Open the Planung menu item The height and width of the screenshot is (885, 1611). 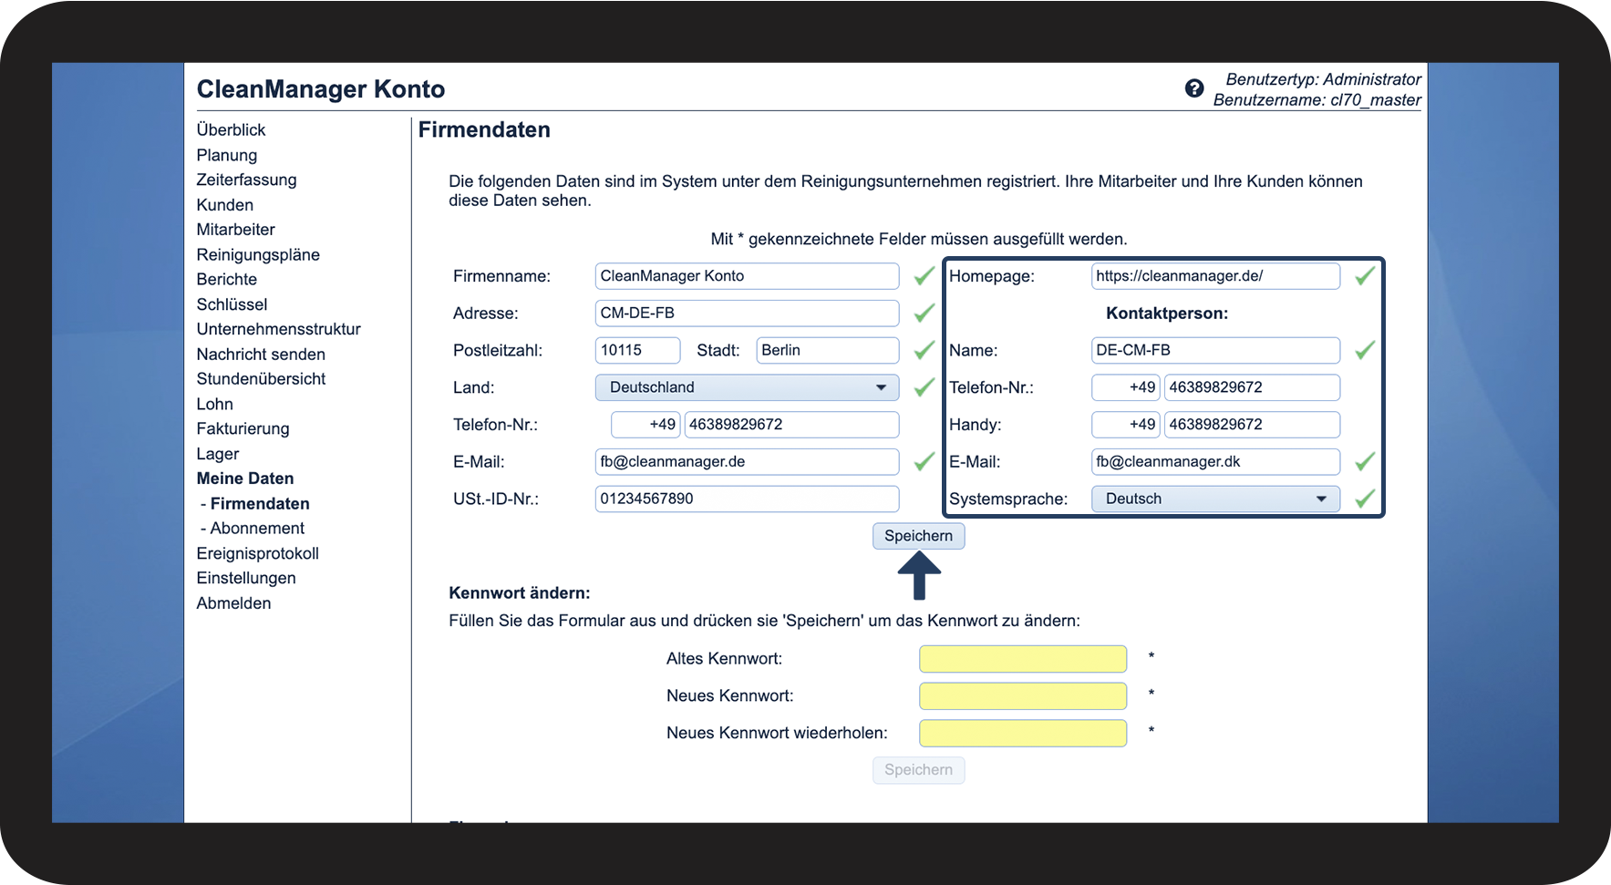tap(227, 155)
